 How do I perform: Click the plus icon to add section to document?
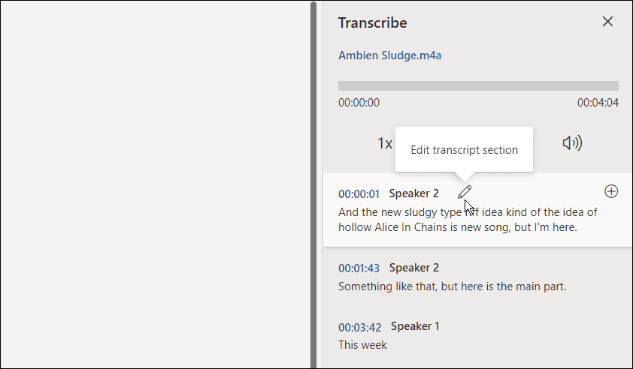tap(611, 191)
